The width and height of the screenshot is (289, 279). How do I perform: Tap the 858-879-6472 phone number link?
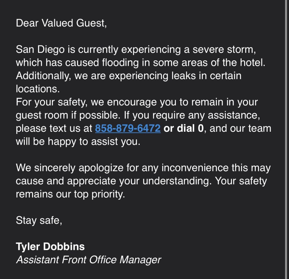pos(128,129)
